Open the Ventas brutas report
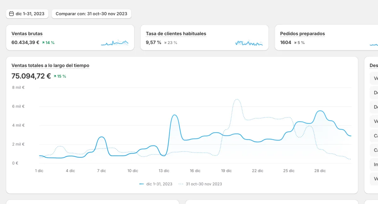The image size is (378, 204). (27, 34)
